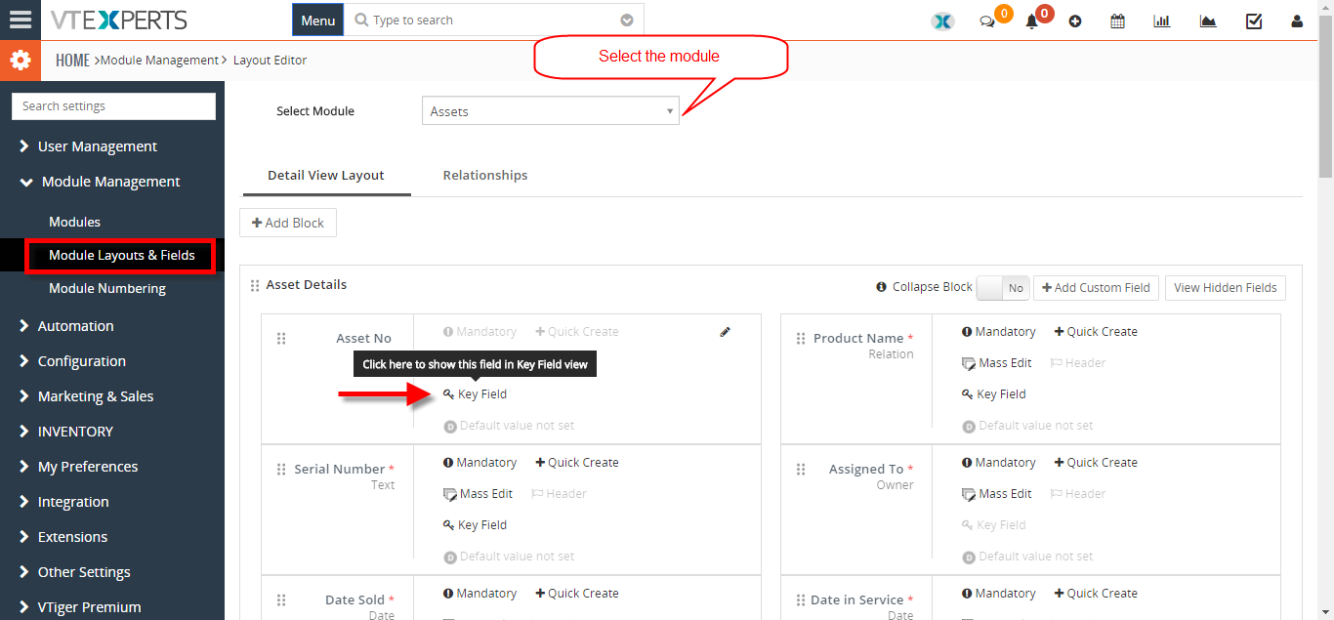Open Module Layouts & Fields item
This screenshot has height=620, width=1334.
click(122, 256)
